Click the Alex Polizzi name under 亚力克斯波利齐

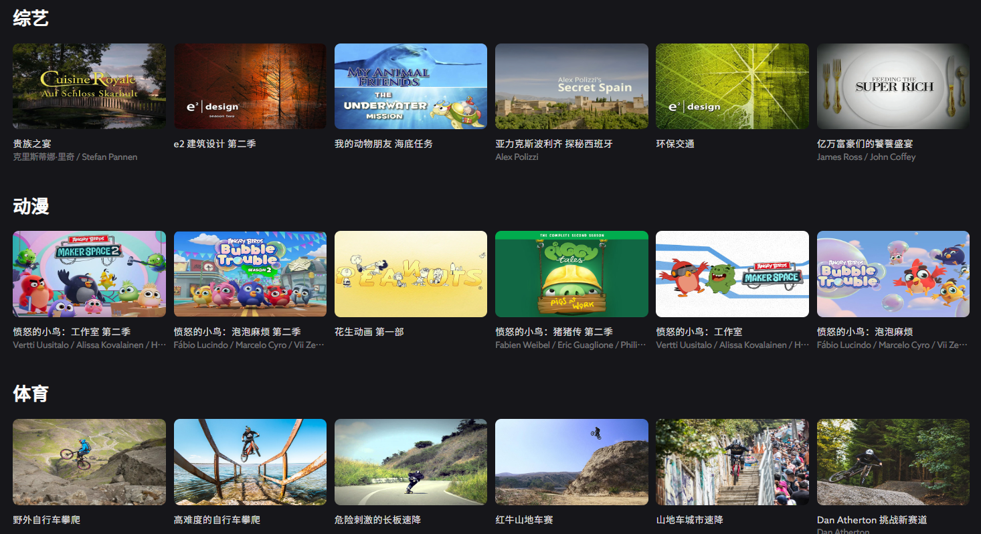(517, 157)
